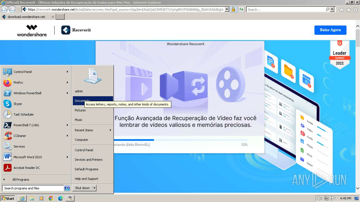Open Devices and Printers

pos(93,160)
